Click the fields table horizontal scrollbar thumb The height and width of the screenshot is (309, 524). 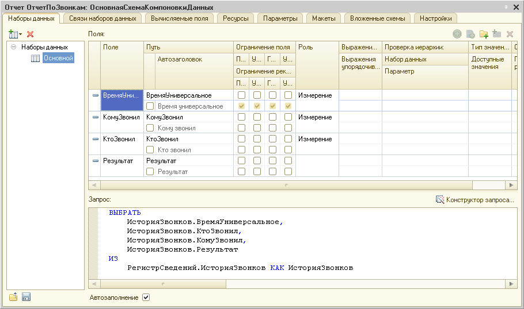[x=286, y=185]
